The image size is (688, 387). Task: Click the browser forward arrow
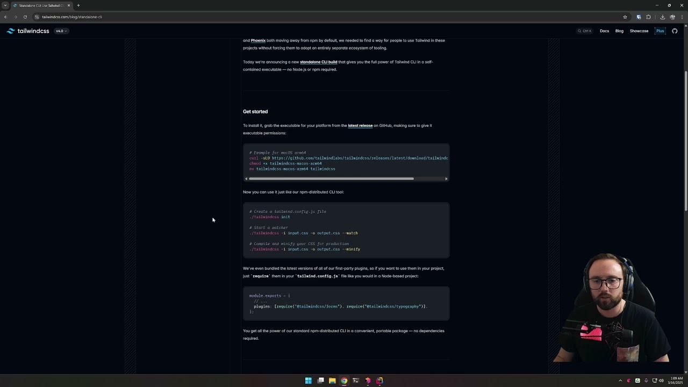[x=15, y=17]
